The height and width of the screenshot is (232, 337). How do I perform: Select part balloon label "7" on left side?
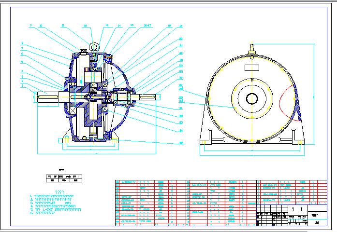coord(22,49)
